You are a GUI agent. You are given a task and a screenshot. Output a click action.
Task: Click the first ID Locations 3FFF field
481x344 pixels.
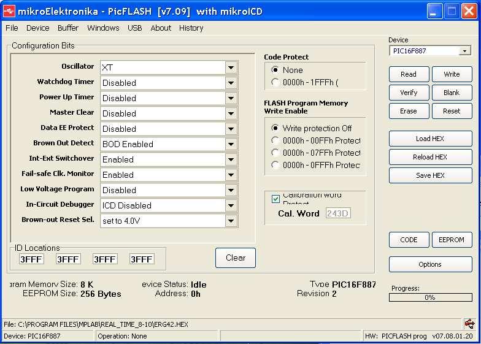31,259
